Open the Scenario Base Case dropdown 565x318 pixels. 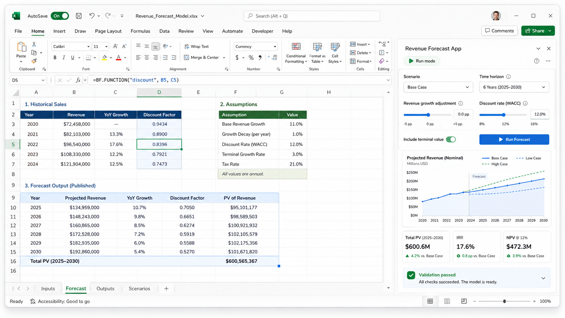point(438,87)
